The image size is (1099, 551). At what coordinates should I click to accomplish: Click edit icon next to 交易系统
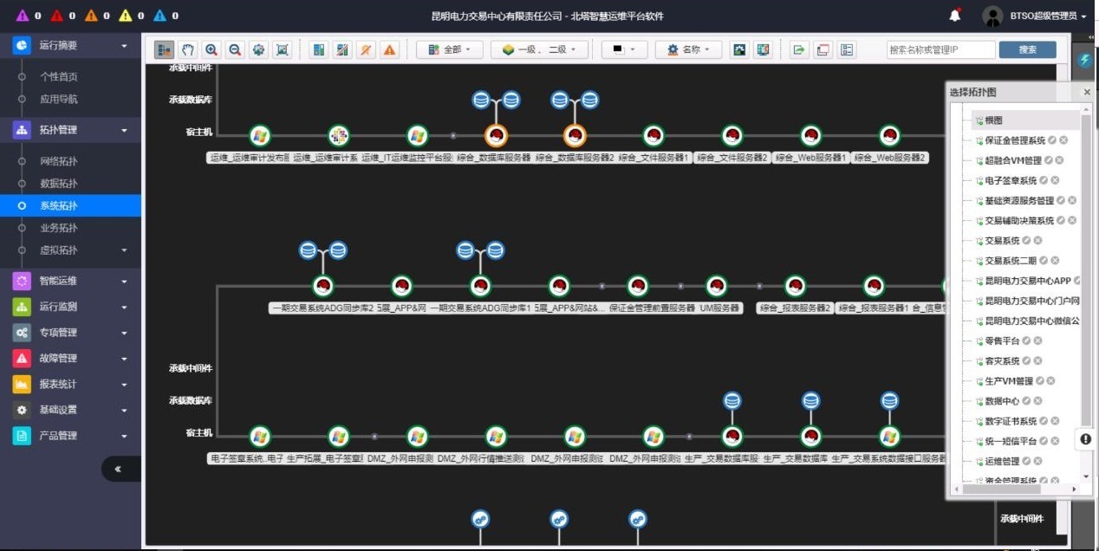point(1026,241)
